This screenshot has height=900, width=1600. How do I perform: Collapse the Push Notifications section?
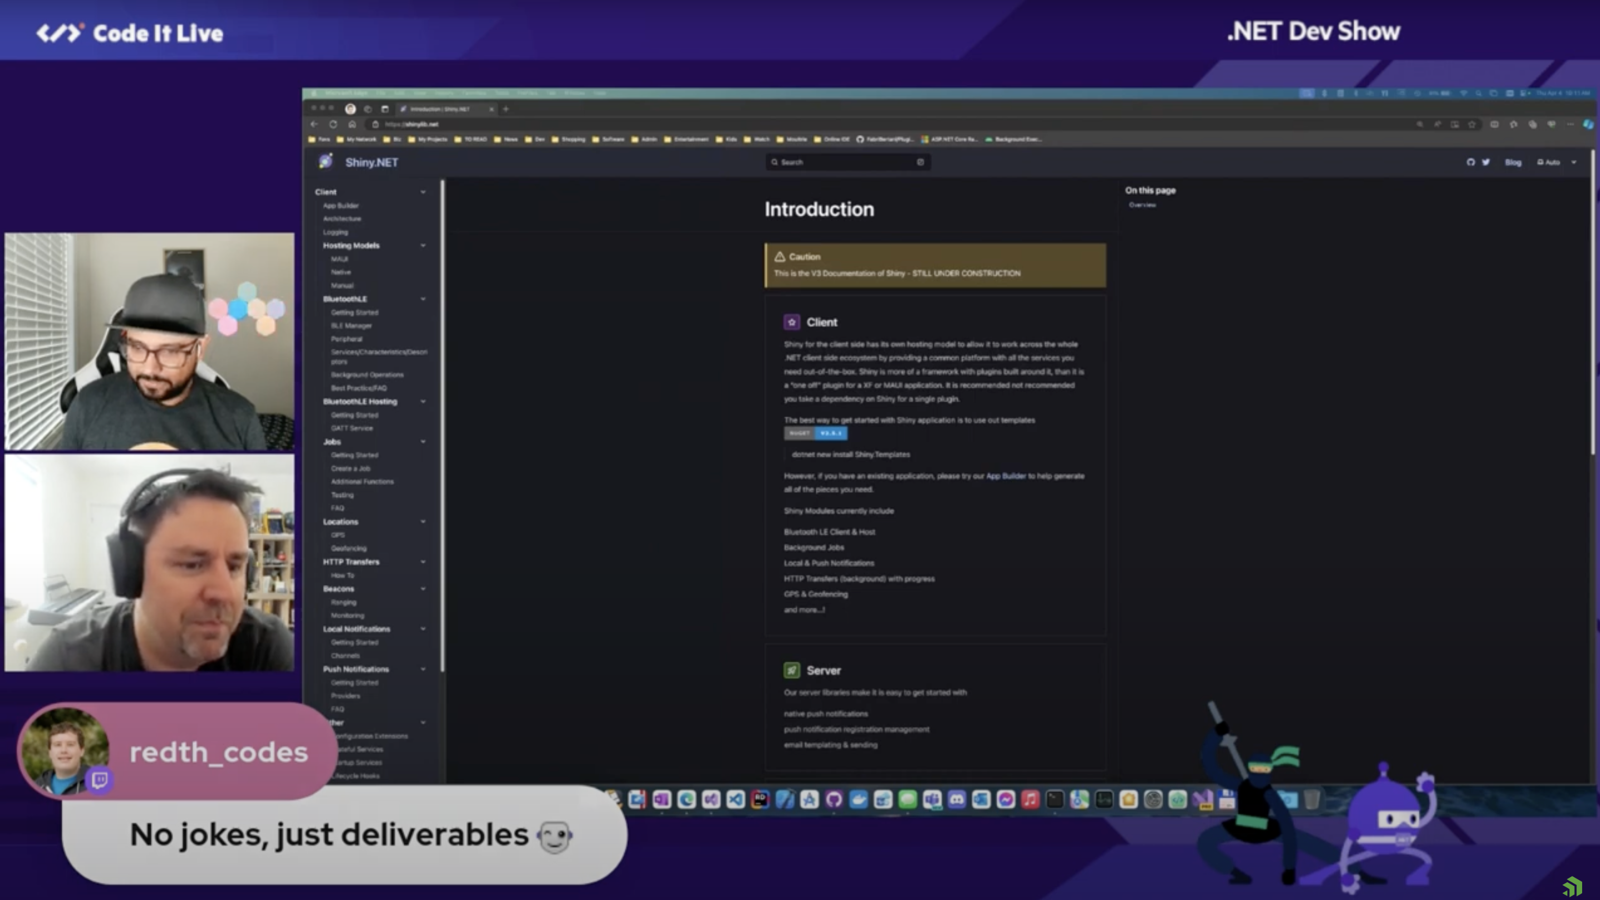pos(423,670)
